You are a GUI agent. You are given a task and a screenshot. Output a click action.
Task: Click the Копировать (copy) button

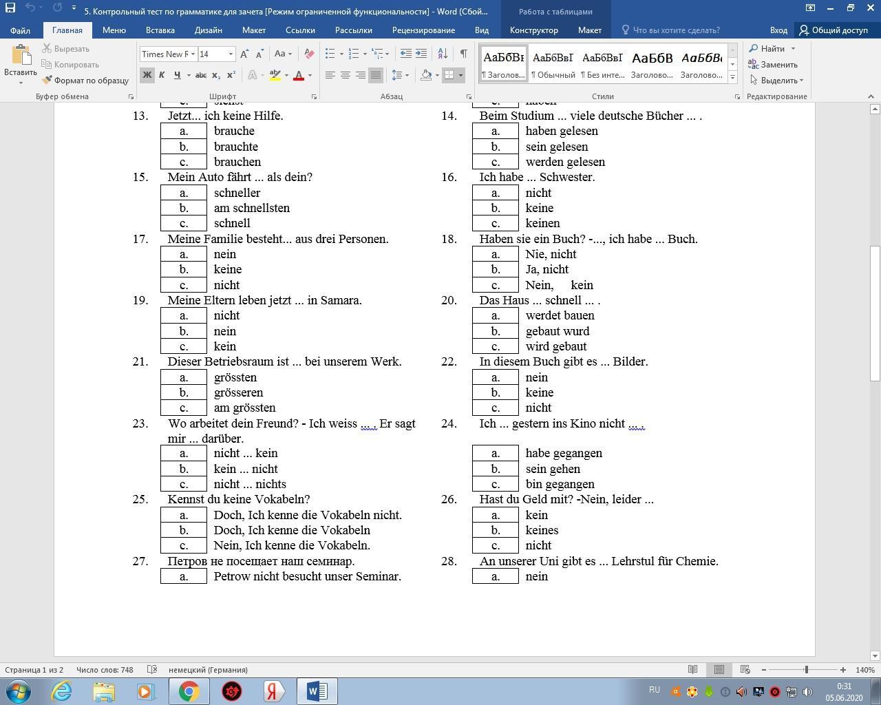pos(71,65)
